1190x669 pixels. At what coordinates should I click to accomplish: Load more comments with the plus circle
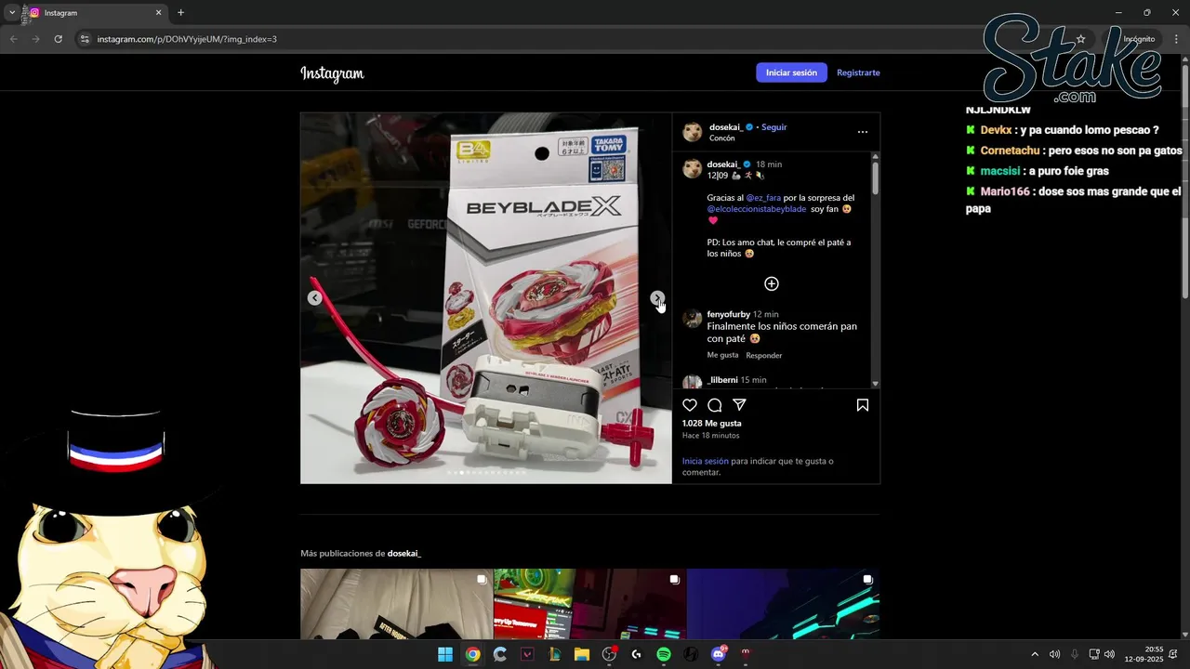pos(772,283)
